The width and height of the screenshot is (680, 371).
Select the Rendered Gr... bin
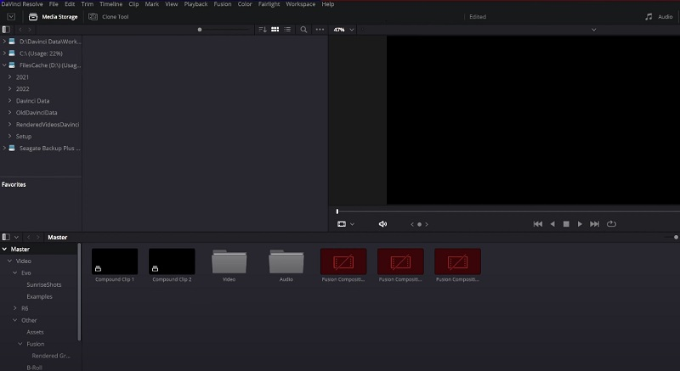coord(51,356)
